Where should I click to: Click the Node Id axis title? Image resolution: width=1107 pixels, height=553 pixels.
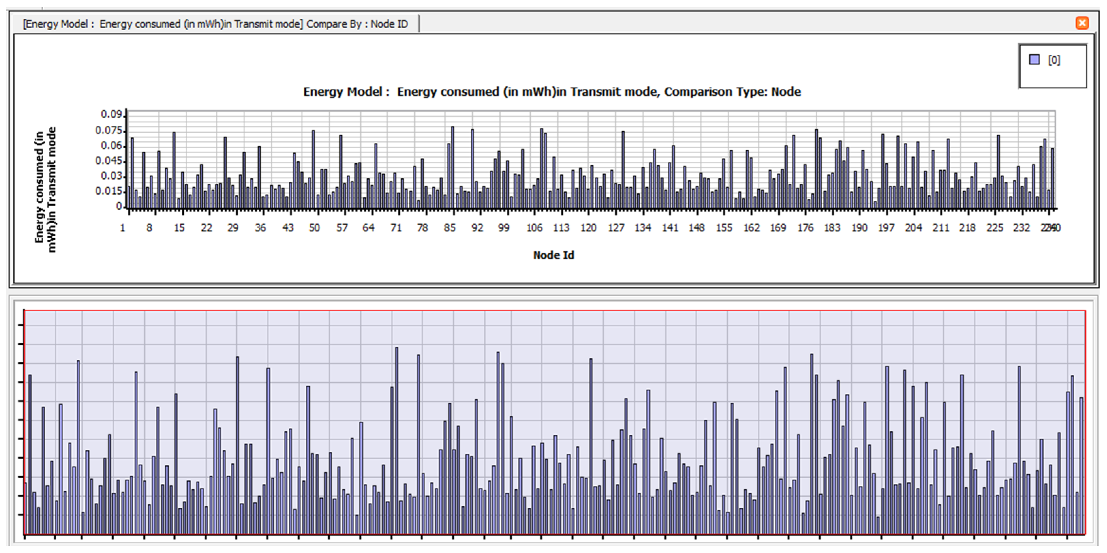553,255
